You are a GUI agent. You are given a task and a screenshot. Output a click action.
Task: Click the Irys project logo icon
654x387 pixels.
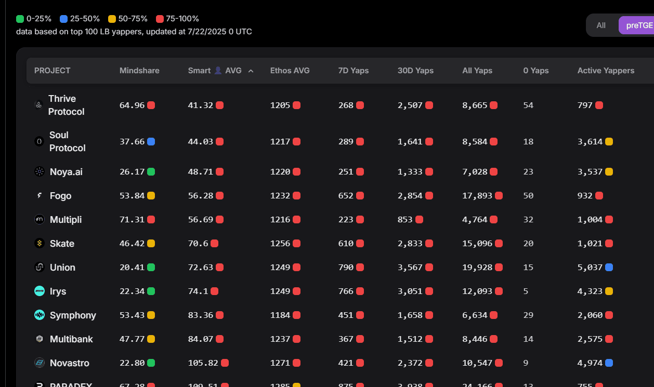pos(40,291)
